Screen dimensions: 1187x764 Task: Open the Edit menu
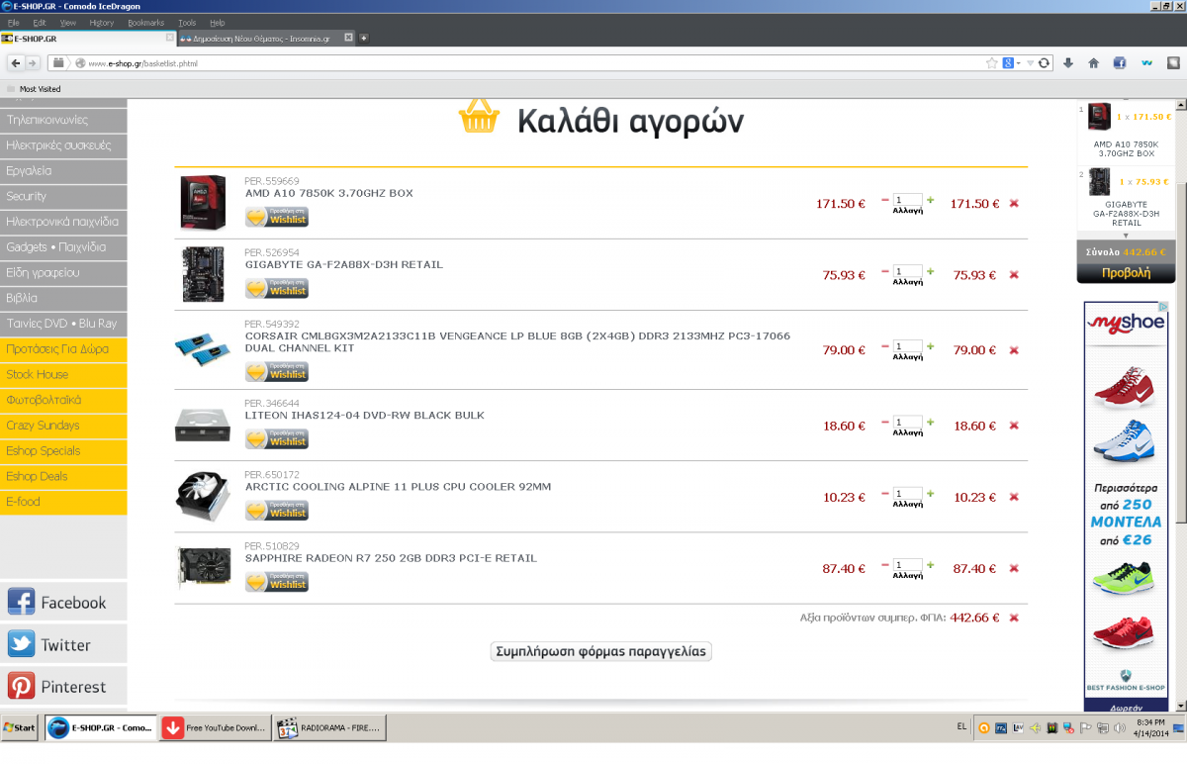[x=40, y=22]
